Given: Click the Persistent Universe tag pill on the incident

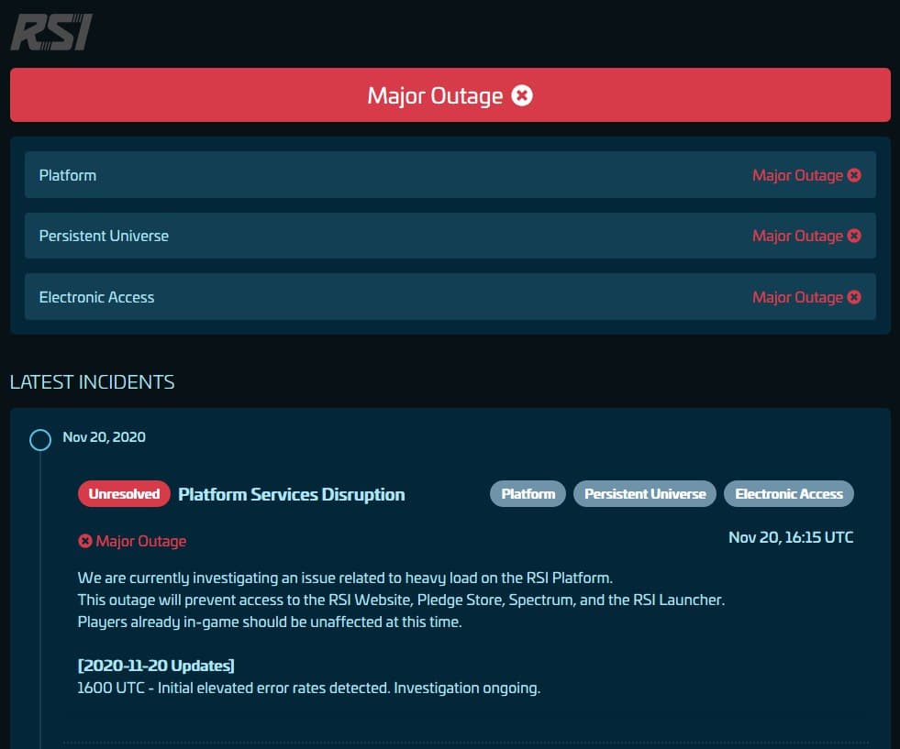Looking at the screenshot, I should (x=645, y=494).
